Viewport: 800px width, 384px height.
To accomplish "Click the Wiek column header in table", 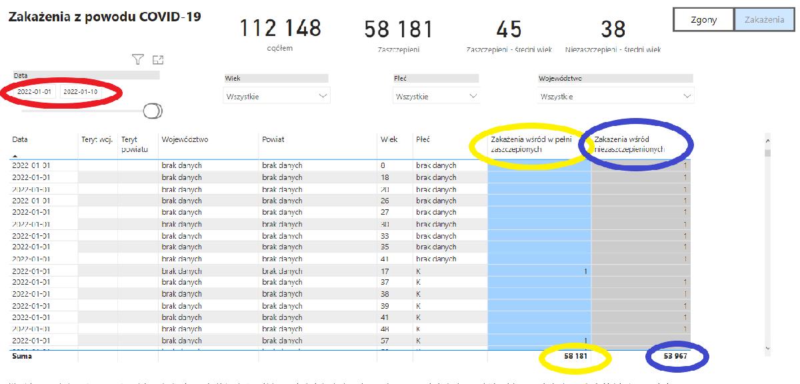I will pos(389,139).
